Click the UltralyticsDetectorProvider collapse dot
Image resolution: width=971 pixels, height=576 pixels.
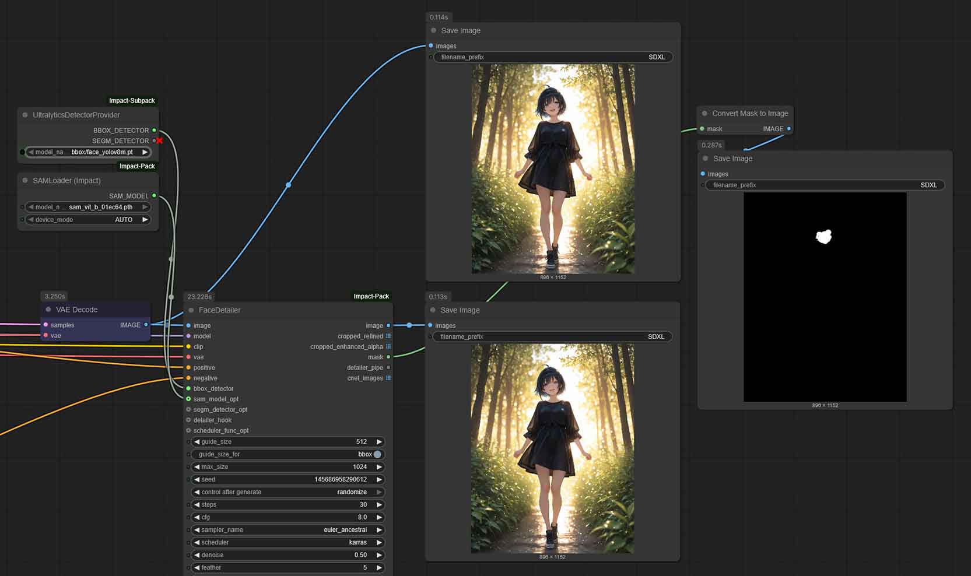tap(25, 115)
